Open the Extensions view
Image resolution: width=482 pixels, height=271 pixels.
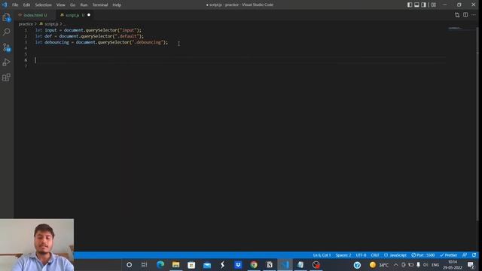pyautogui.click(x=7, y=77)
